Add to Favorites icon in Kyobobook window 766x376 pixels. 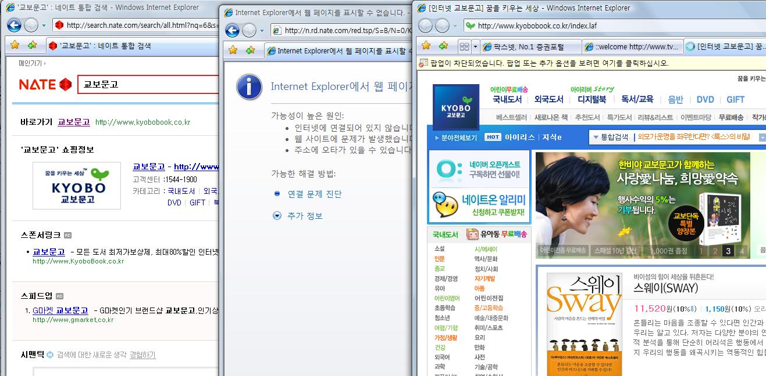tap(443, 46)
